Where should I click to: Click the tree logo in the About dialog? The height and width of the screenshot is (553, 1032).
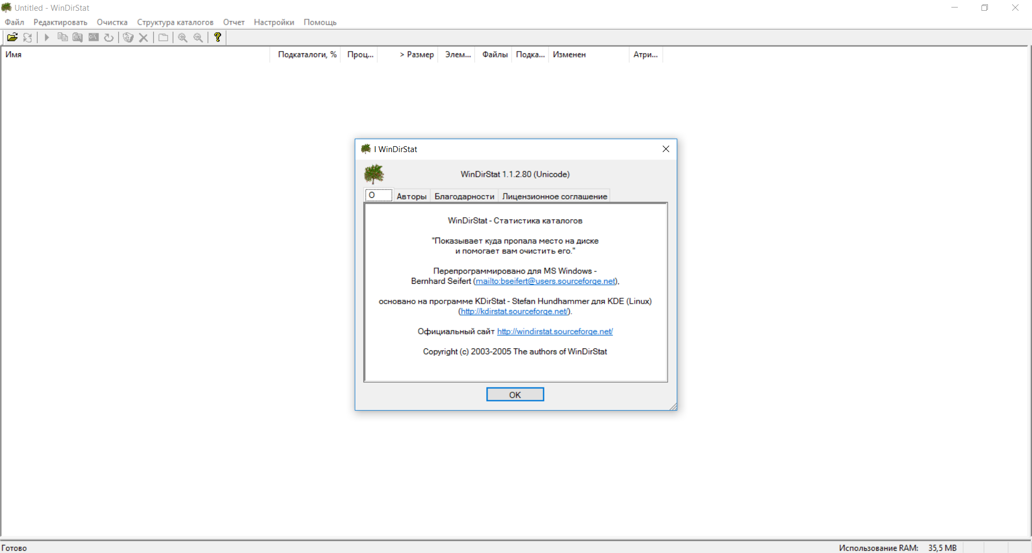(x=374, y=174)
